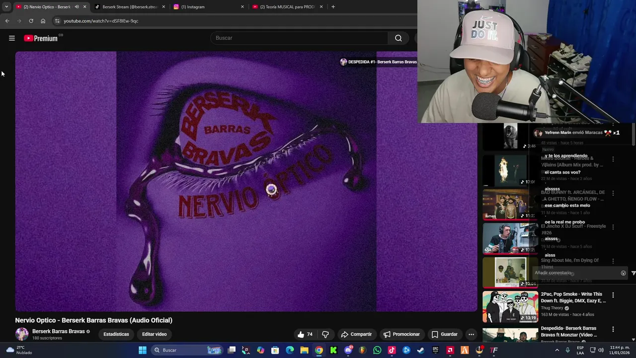636x358 pixels.
Task: Close the Teoría MUSICAL tab
Action: click(321, 7)
